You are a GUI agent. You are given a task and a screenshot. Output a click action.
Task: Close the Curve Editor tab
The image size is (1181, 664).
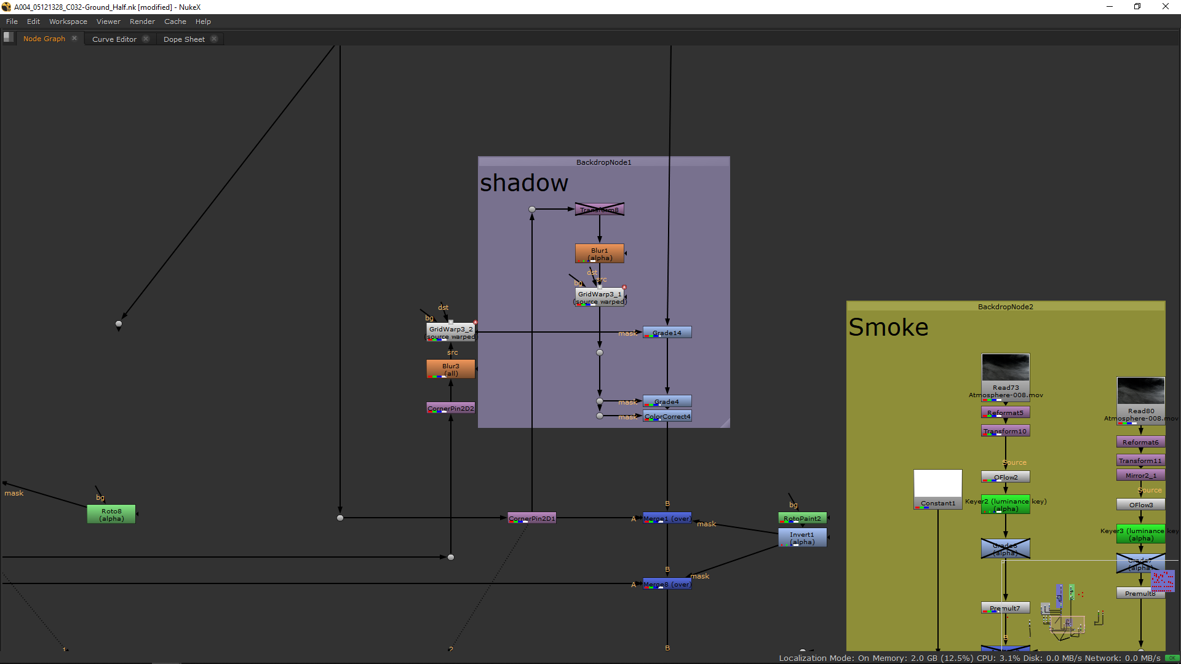click(x=146, y=39)
